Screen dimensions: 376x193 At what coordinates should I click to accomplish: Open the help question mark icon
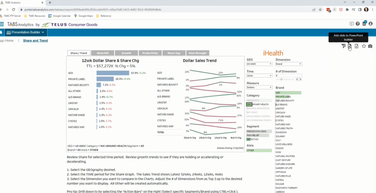pos(358,24)
